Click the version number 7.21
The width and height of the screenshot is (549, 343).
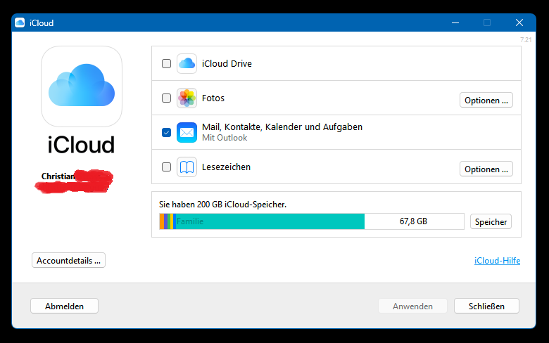526,40
